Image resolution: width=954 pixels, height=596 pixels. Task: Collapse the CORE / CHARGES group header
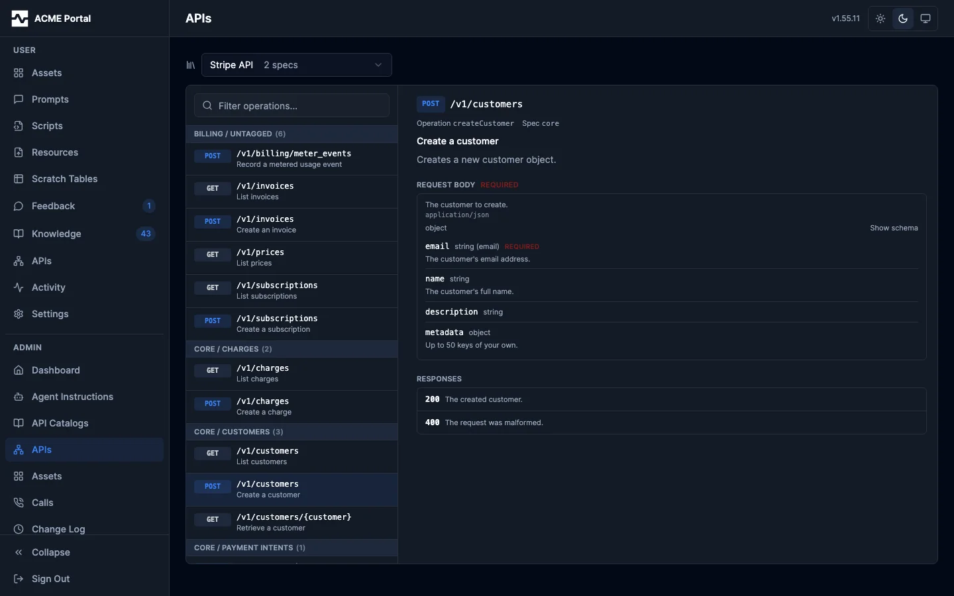click(x=292, y=349)
